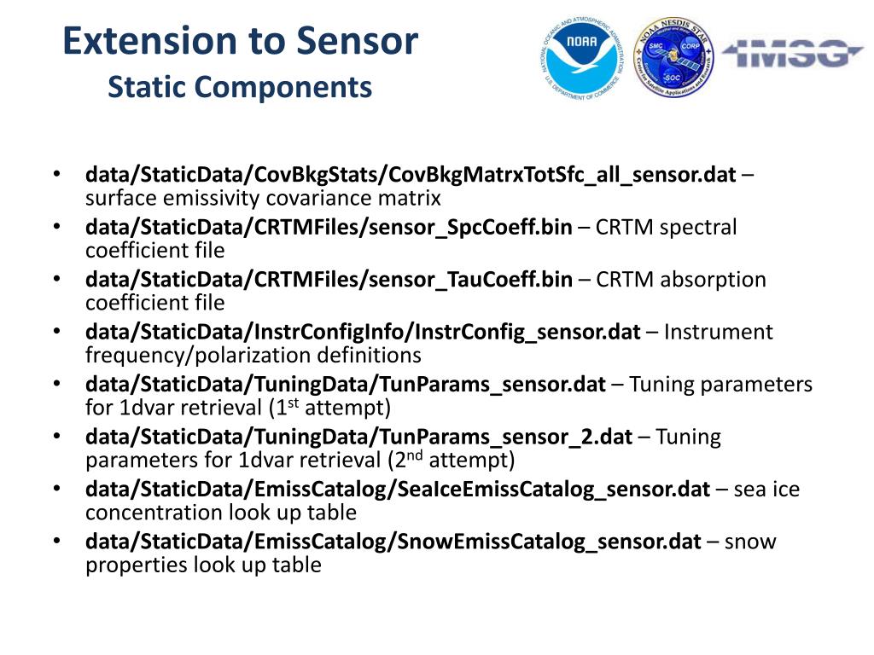Click the sensor_SpcCoeff.bin file path

329,228
